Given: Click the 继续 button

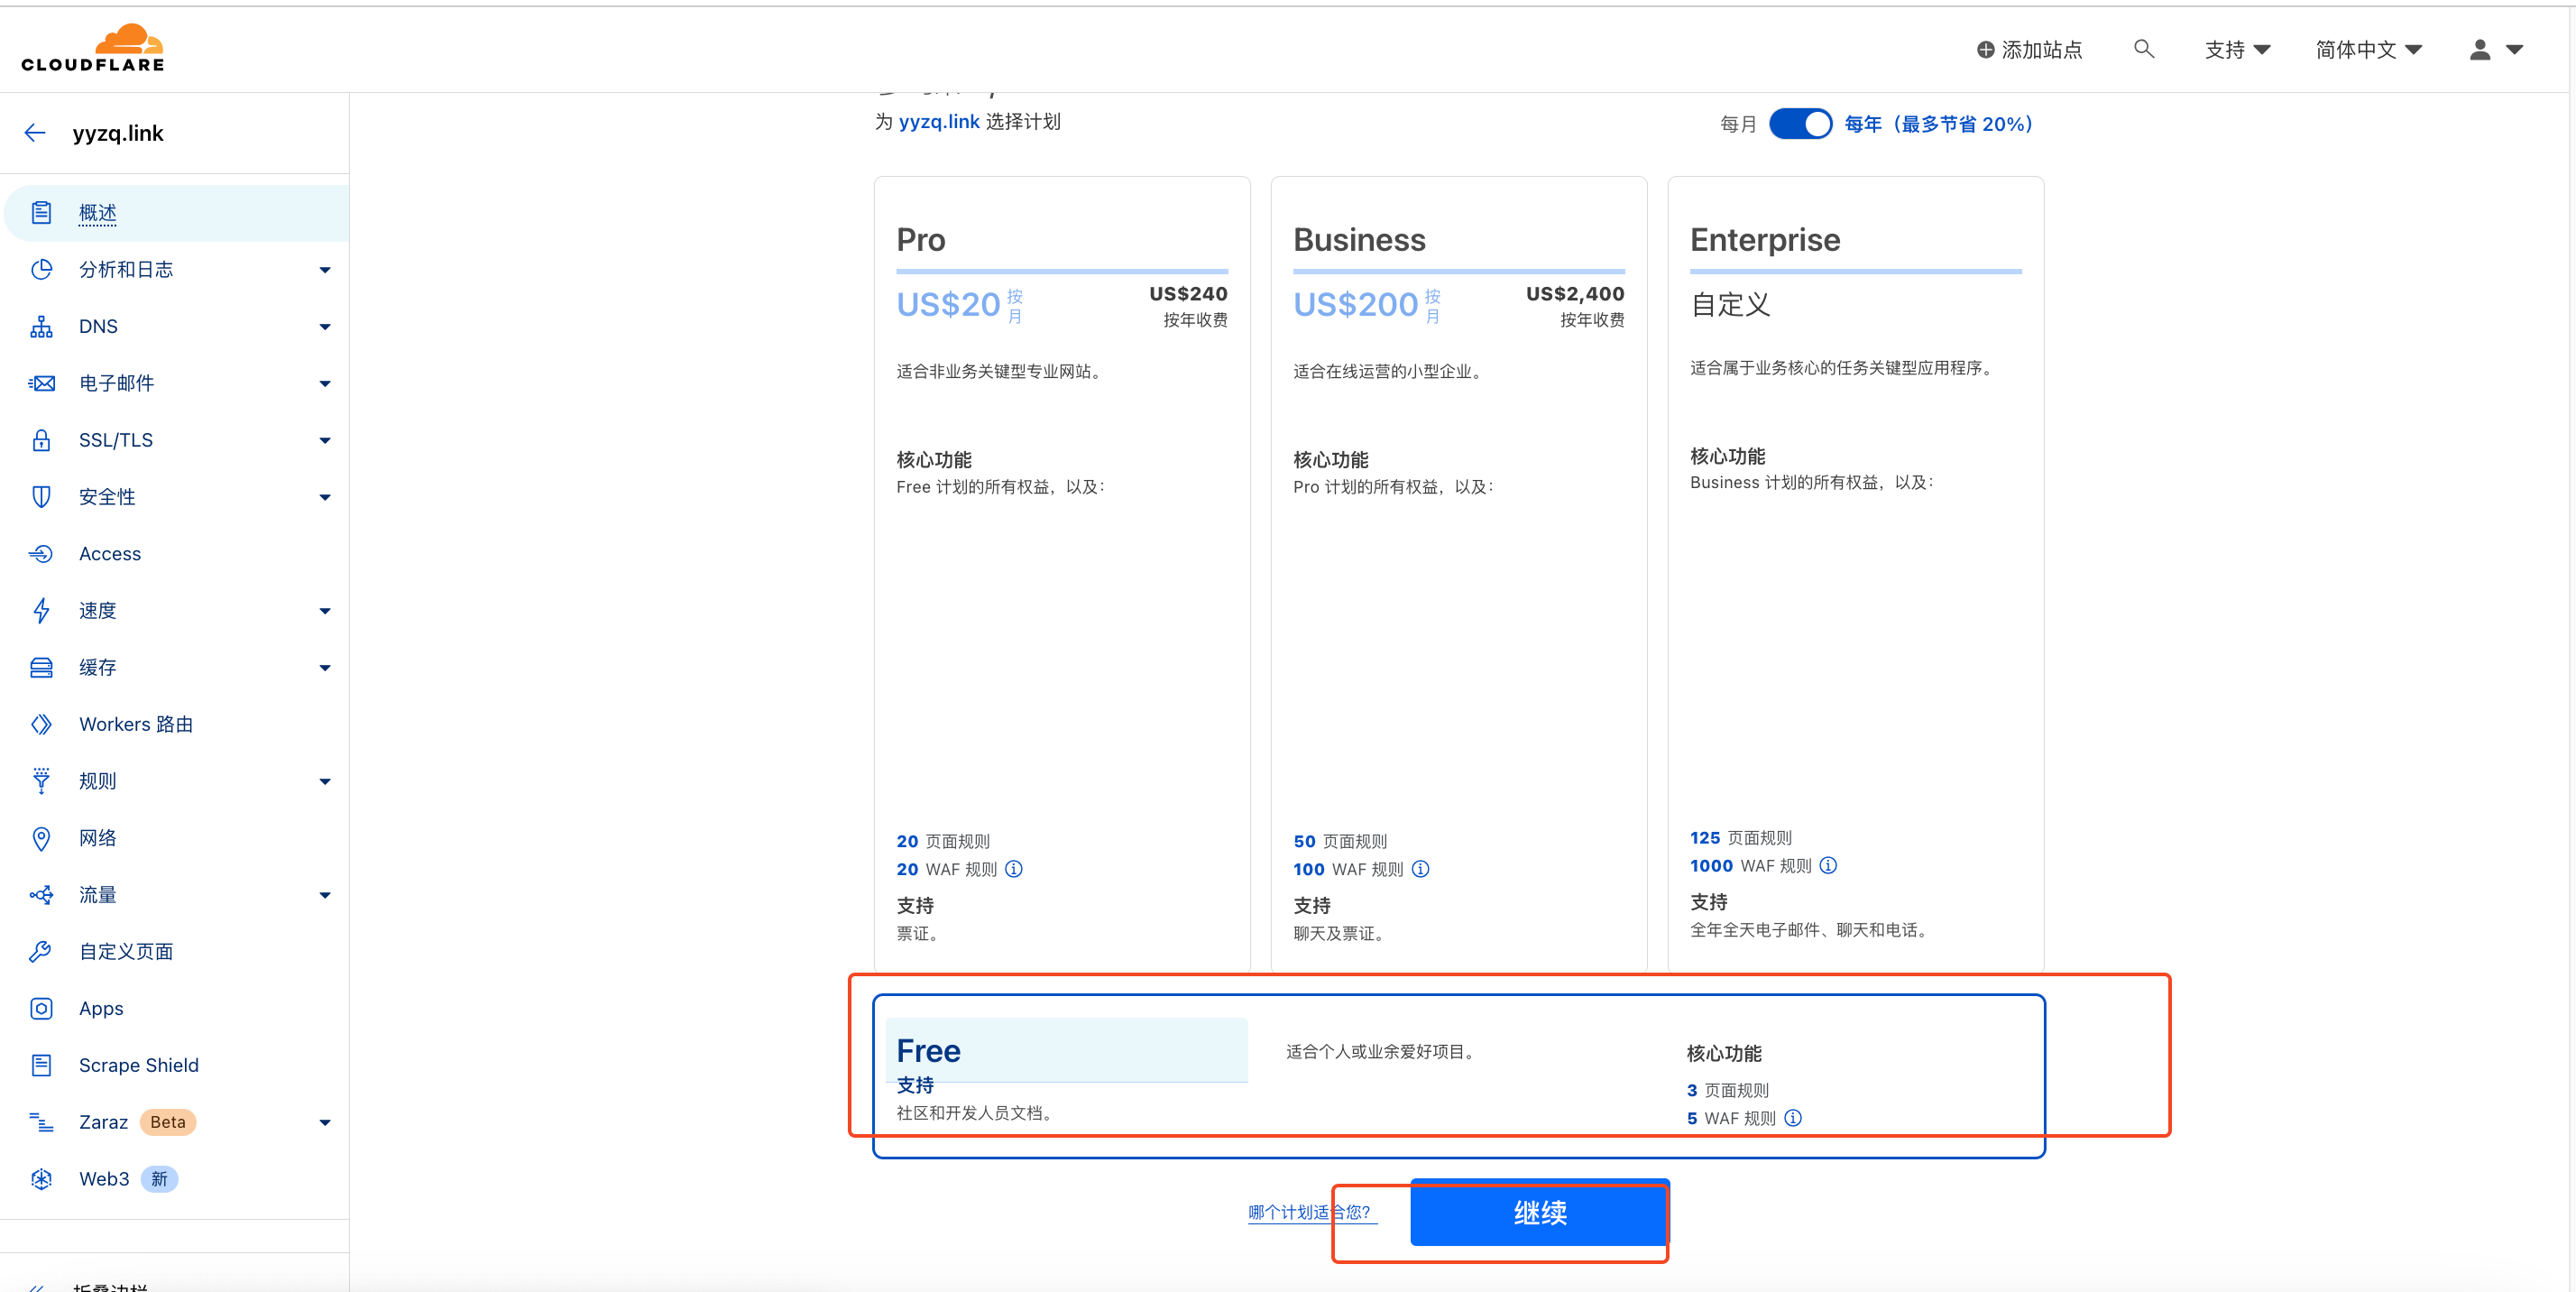Looking at the screenshot, I should 1540,1213.
